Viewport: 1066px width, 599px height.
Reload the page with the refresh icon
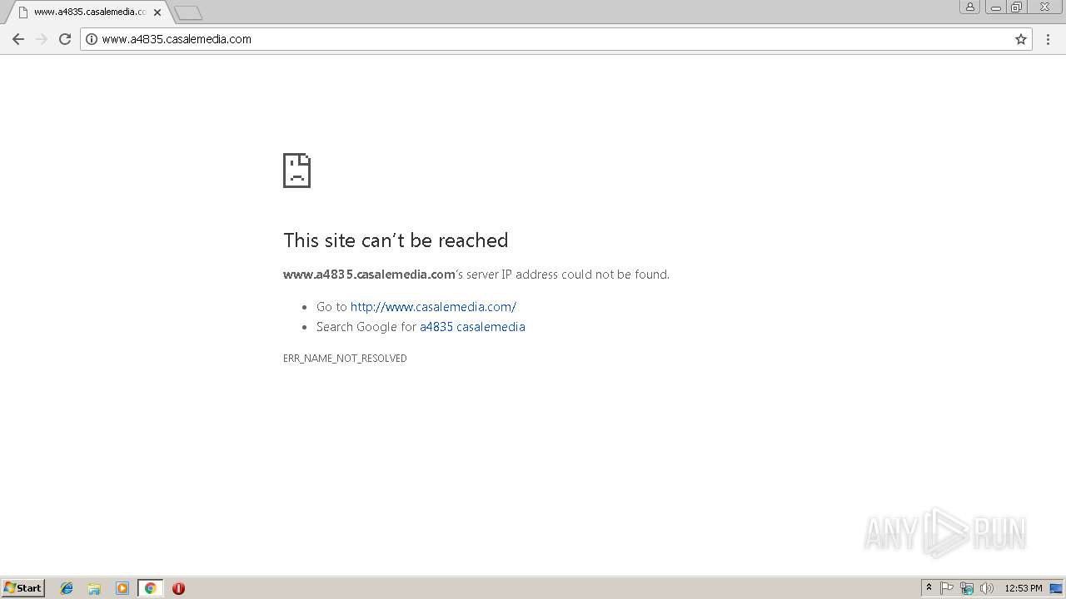click(65, 39)
